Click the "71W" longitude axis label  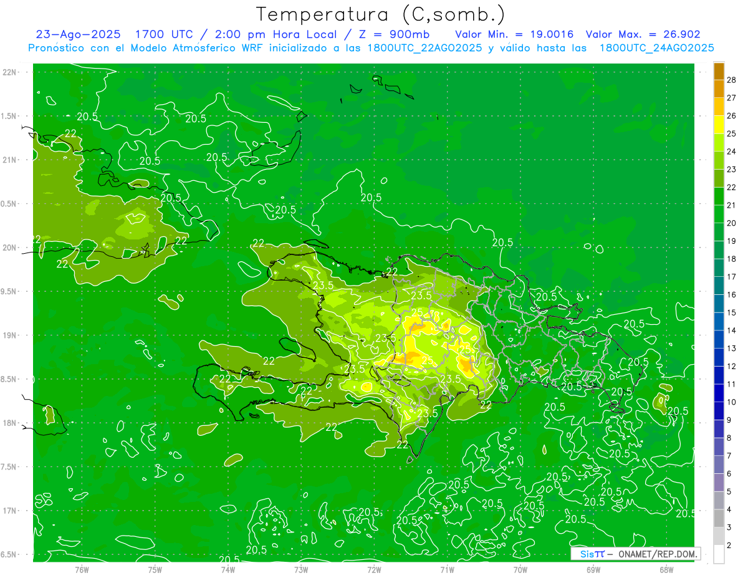[x=447, y=569]
